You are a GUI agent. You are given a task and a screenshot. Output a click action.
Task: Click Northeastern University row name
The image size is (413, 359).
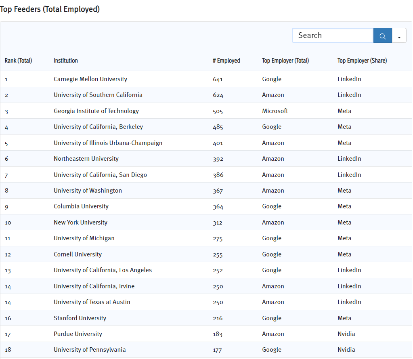point(86,159)
